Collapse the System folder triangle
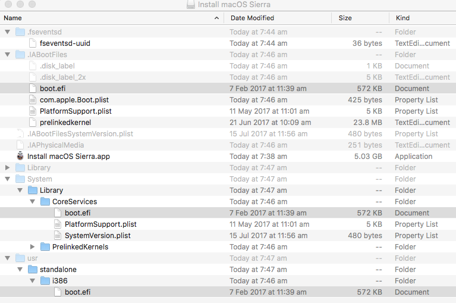Viewport: 456px width, 303px height. tap(8, 179)
